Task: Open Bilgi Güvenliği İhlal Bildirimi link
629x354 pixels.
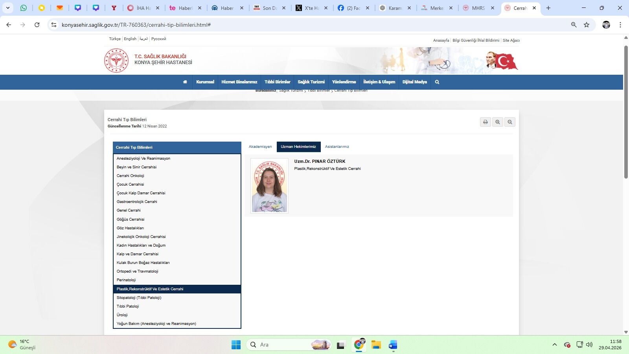Action: (x=476, y=41)
